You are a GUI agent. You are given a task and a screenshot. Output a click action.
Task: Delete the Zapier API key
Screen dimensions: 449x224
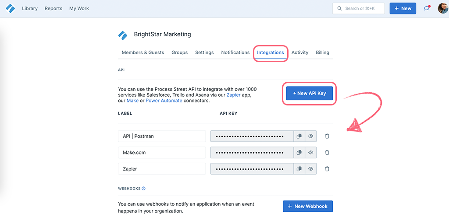[x=327, y=169]
